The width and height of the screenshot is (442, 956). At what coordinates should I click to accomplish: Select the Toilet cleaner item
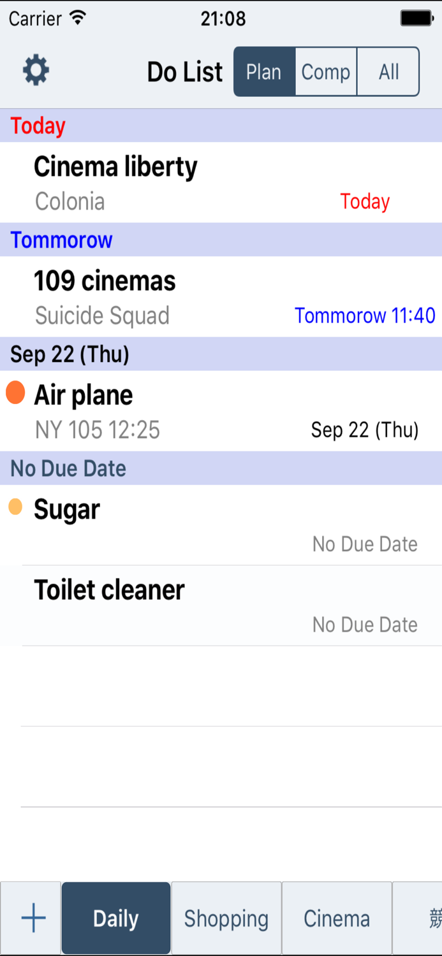[x=221, y=604]
